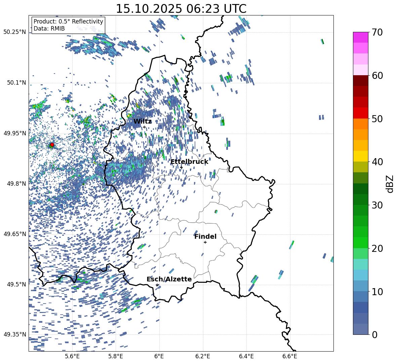Click the title '15.10.2025 06:23 UTC'
398x363 pixels.
(181, 9)
